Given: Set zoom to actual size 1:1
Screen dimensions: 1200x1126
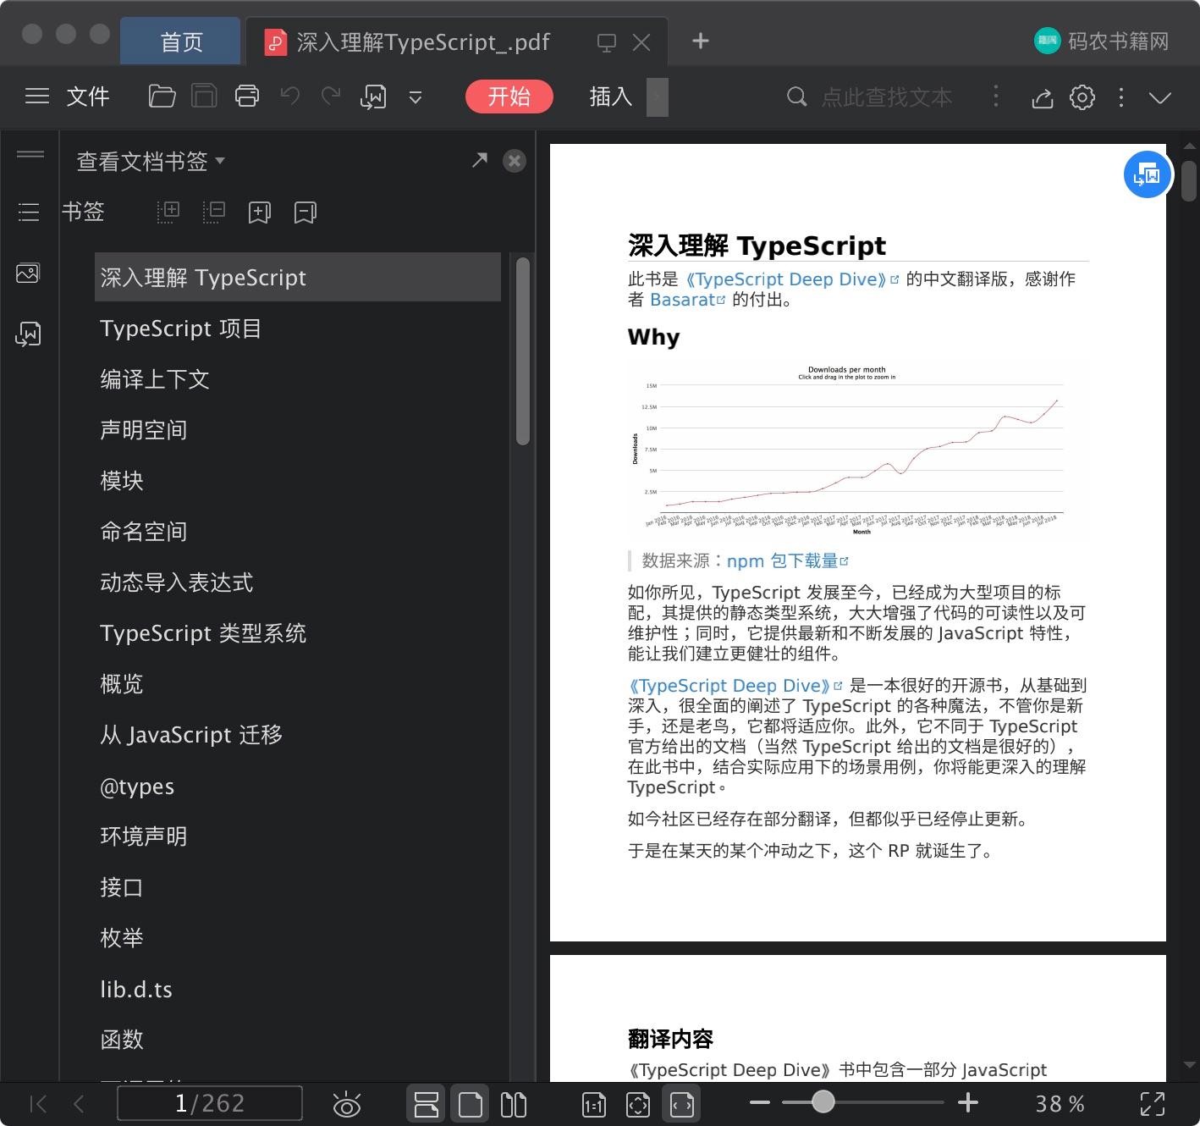Looking at the screenshot, I should coord(594,1105).
